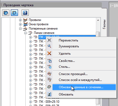Viewport: 118px width, 106px height.
Task: Choose Зуммировать from the context menu
Action: point(69,46)
